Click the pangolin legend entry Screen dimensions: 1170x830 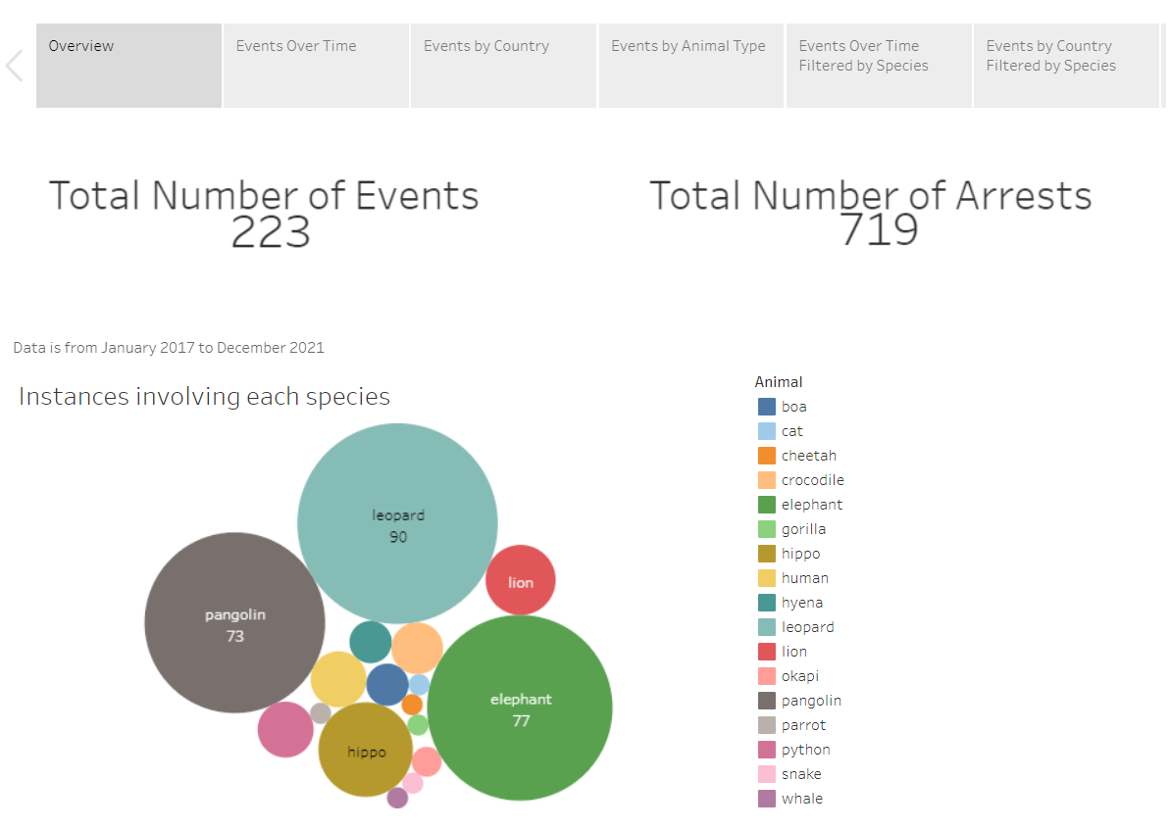click(810, 701)
